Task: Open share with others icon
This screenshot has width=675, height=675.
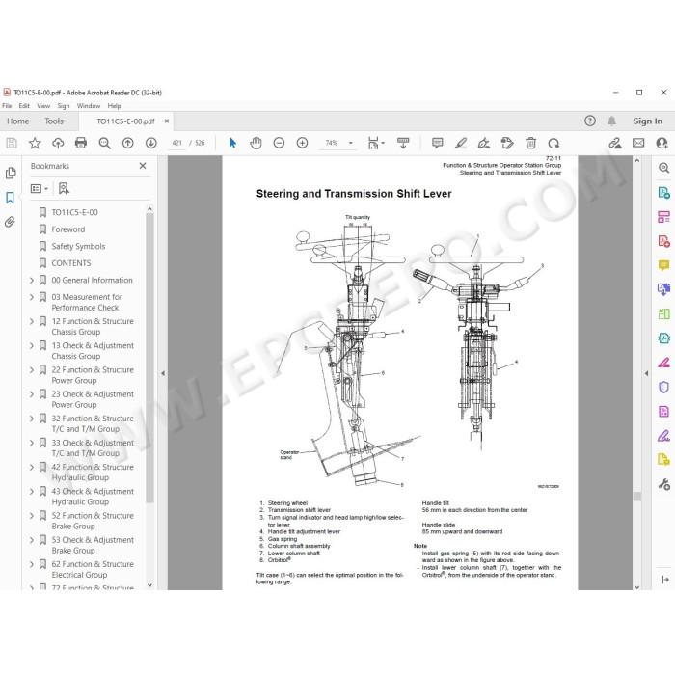Action: pos(661,143)
